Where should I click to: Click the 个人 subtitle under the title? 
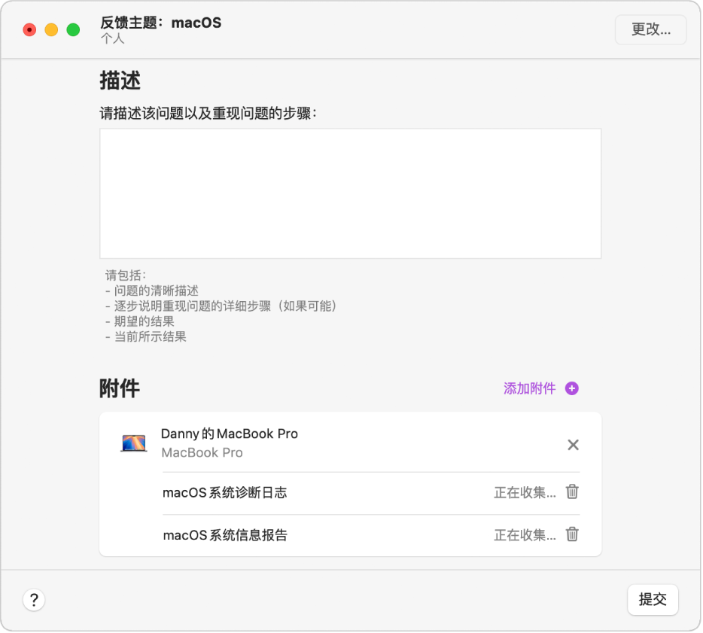[112, 38]
